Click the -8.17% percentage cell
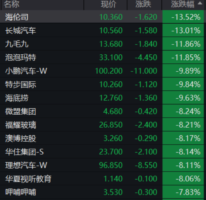 coord(183,138)
